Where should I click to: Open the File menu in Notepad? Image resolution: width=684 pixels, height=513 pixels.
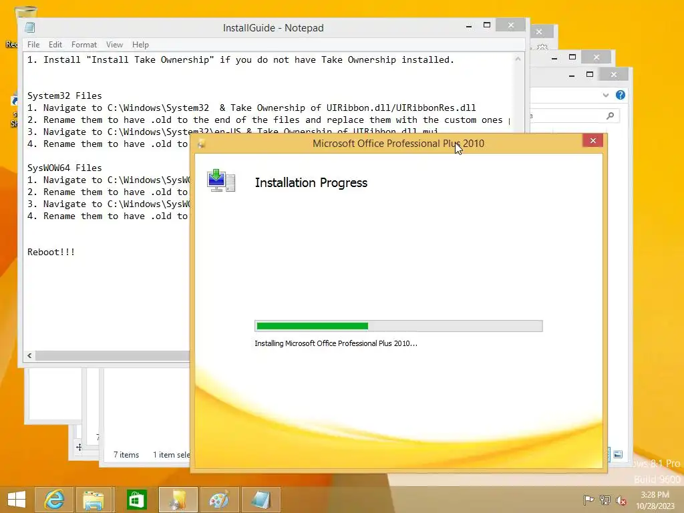[x=33, y=45]
